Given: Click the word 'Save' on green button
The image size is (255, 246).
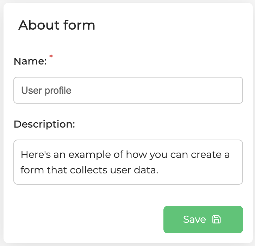Looking at the screenshot, I should tap(194, 219).
